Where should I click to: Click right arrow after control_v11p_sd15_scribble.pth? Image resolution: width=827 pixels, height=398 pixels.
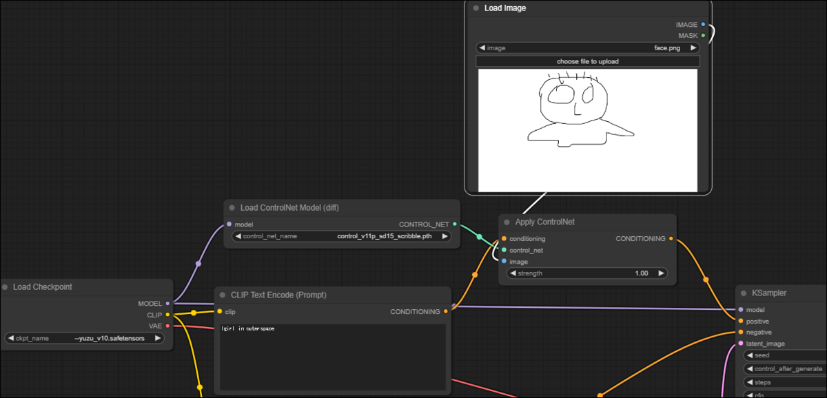[445, 236]
